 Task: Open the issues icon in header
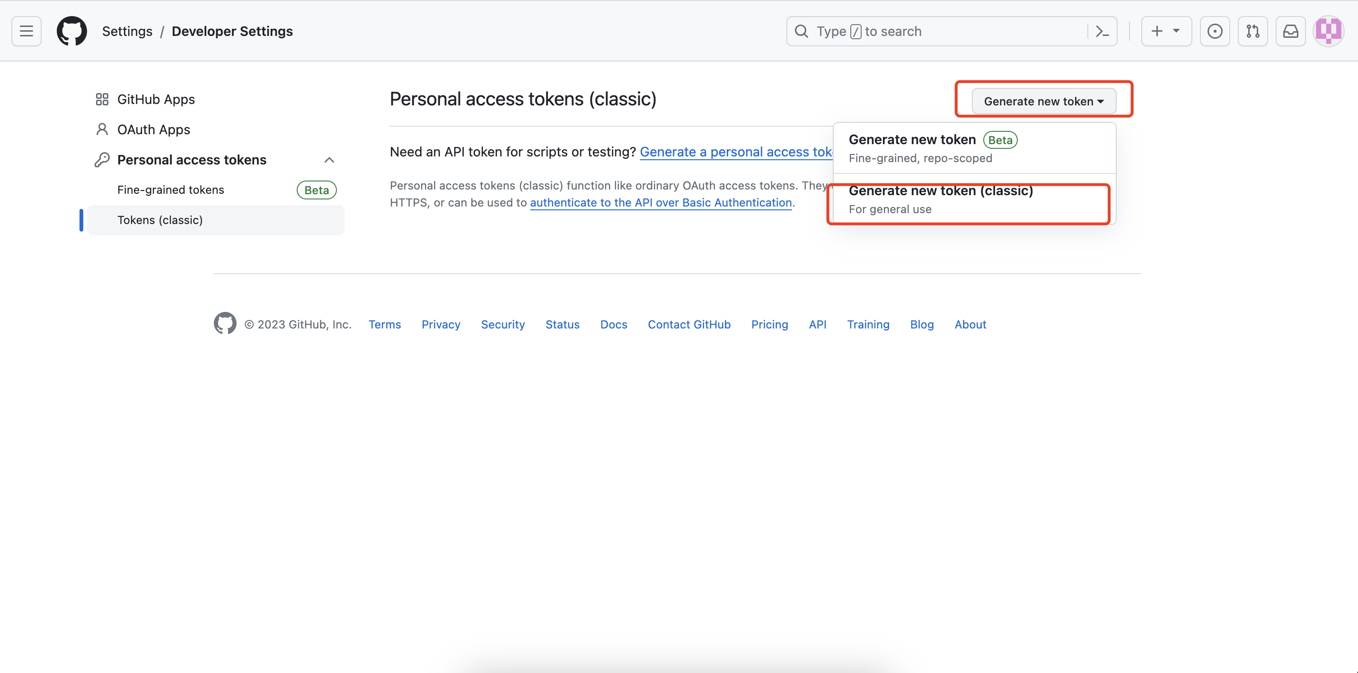pos(1215,32)
